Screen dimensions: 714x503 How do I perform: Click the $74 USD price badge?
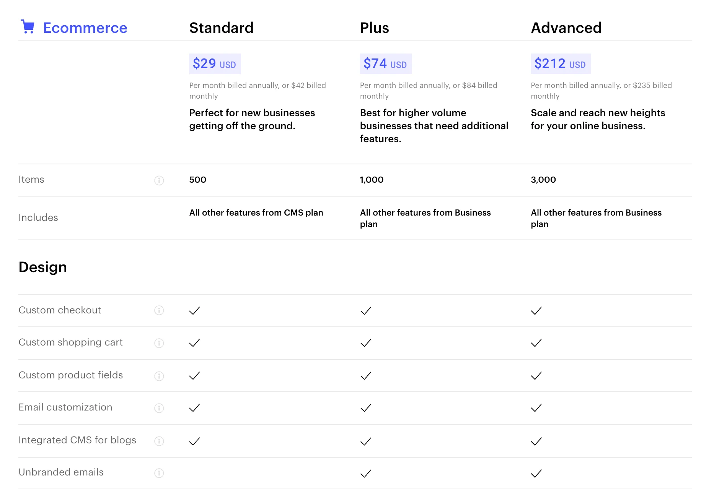pyautogui.click(x=385, y=64)
